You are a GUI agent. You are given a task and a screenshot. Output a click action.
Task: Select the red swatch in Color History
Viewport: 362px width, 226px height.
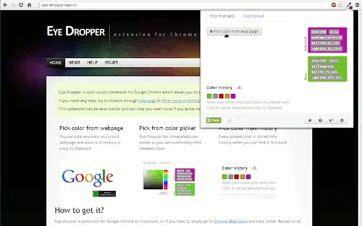(x=221, y=96)
